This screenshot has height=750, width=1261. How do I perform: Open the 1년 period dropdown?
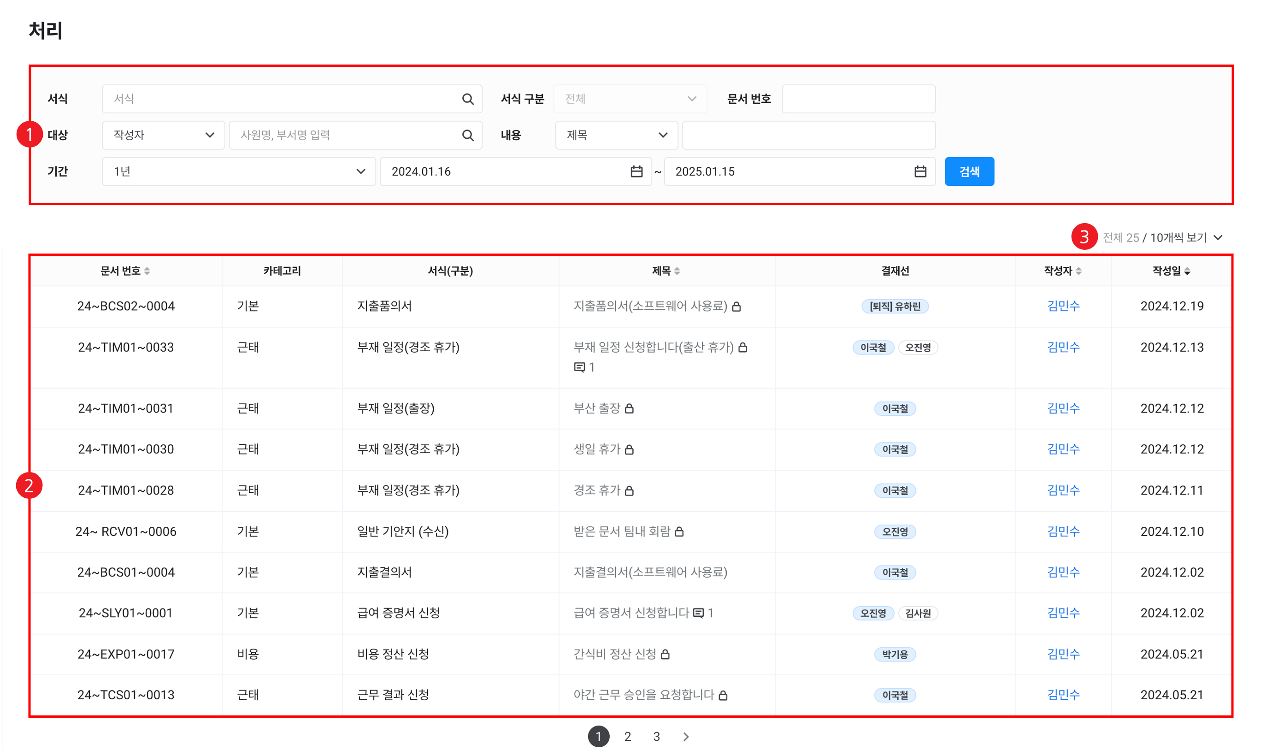click(x=238, y=172)
